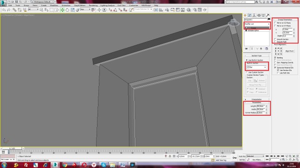This screenshot has height=168, width=300.
Task: Enable Use Path IDs checkbox
Action: [278, 73]
